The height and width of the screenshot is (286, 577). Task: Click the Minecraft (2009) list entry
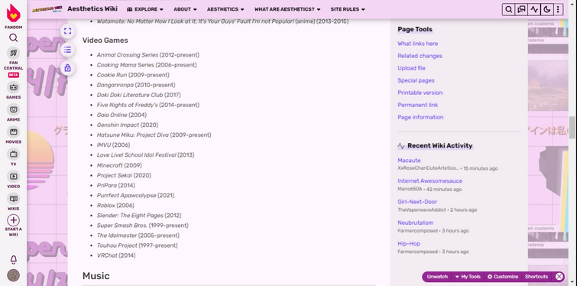[119, 165]
